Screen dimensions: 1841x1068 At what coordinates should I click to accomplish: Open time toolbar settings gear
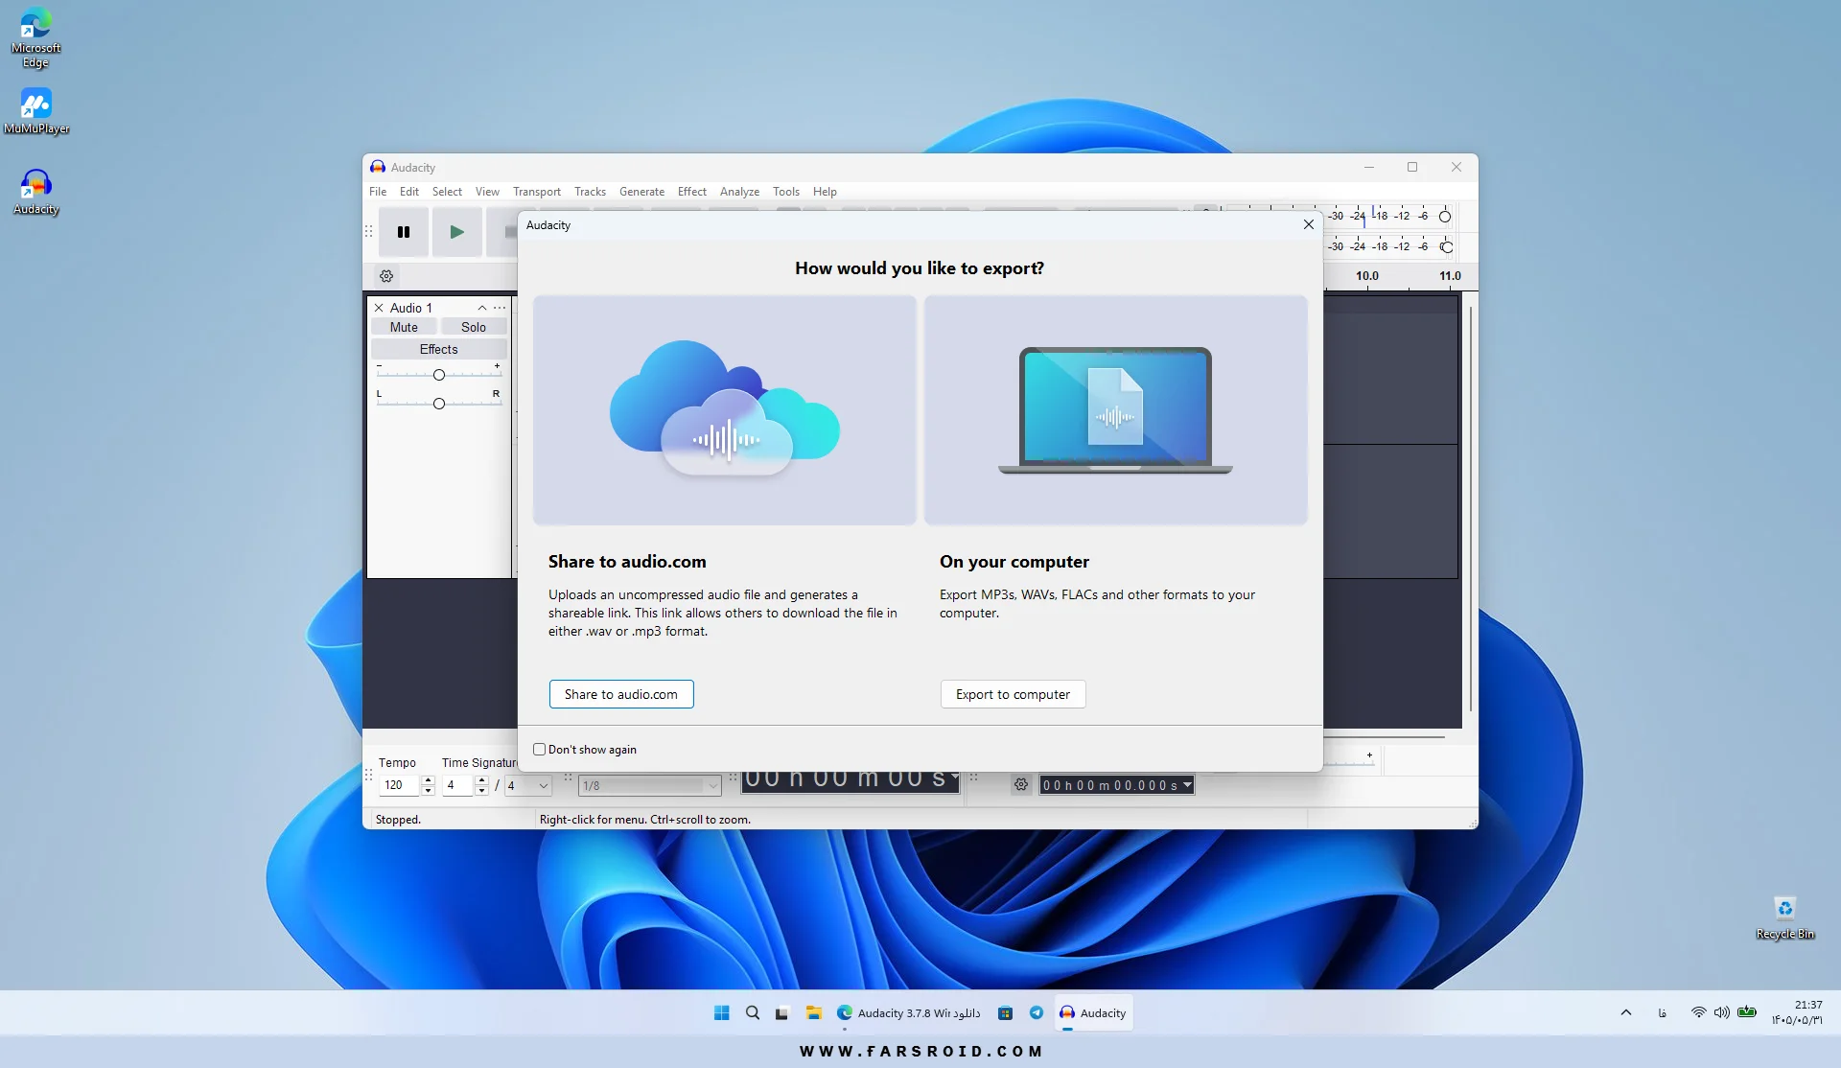click(x=1021, y=785)
